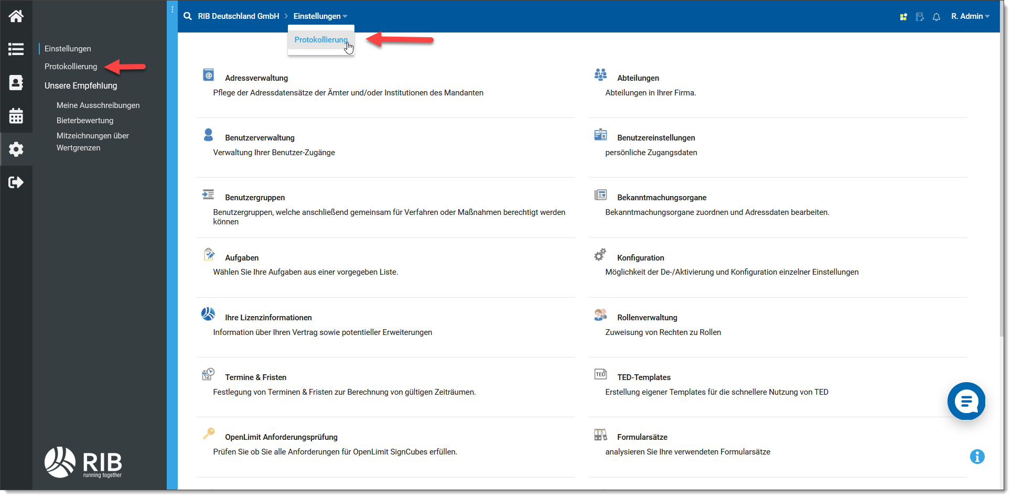
Task: Open OpenLimit Anforderungsprüfung entry
Action: tap(281, 437)
